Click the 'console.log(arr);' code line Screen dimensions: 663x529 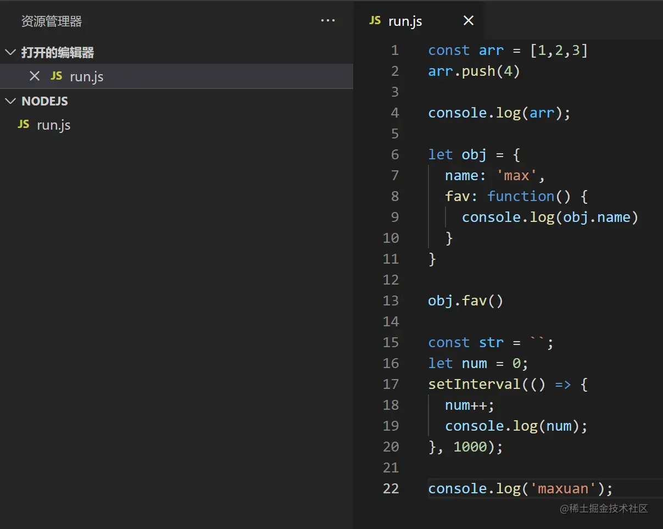[499, 113]
